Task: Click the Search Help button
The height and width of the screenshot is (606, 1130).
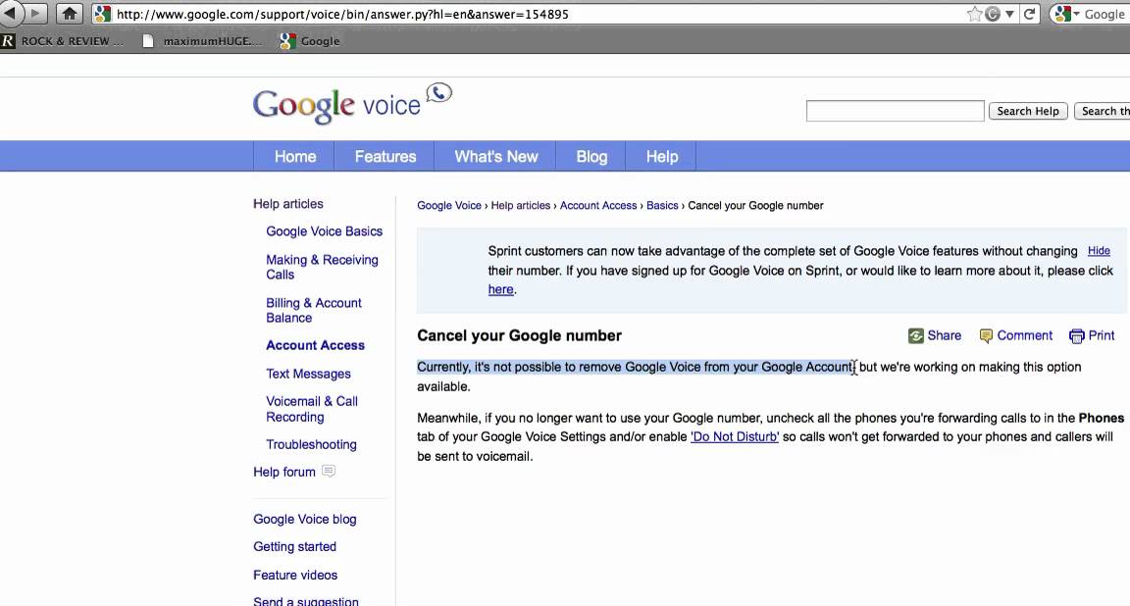Action: (1028, 111)
